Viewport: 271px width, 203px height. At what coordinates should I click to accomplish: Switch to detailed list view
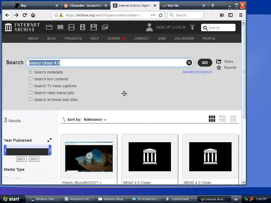point(222,119)
